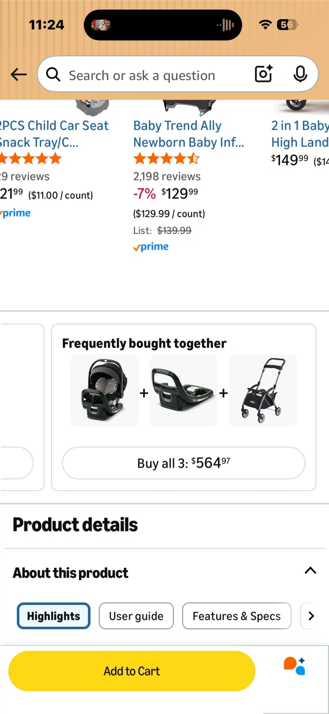Tap Buy all 3 for $564.97
The width and height of the screenshot is (329, 714).
point(183,463)
